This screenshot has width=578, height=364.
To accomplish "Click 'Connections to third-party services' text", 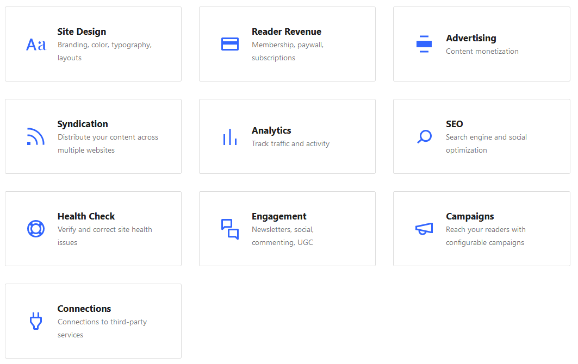I will point(102,328).
